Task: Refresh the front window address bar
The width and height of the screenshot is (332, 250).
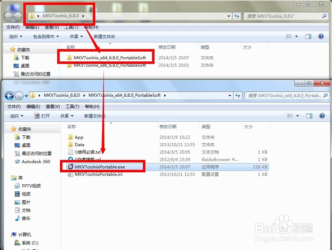Action: tap(238, 96)
